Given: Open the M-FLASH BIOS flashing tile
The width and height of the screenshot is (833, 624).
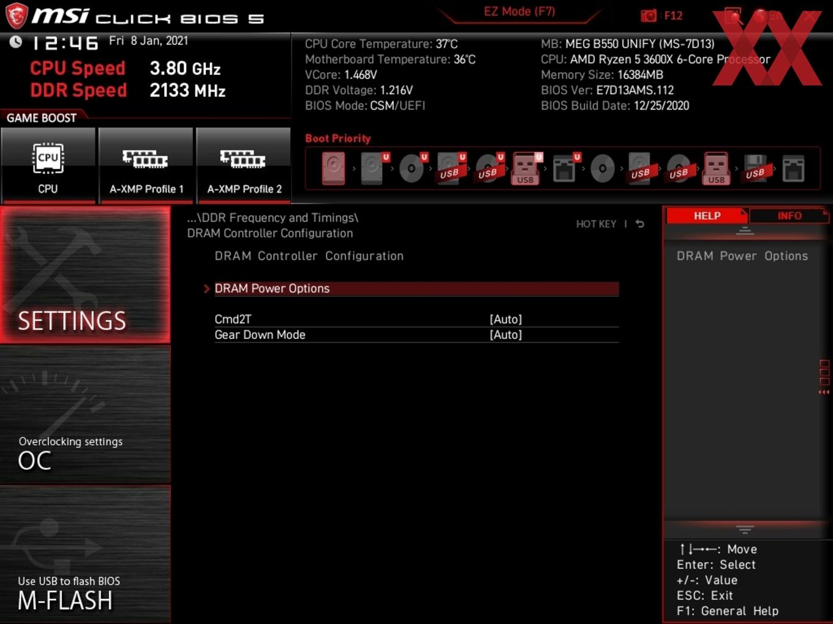Looking at the screenshot, I should tap(85, 555).
